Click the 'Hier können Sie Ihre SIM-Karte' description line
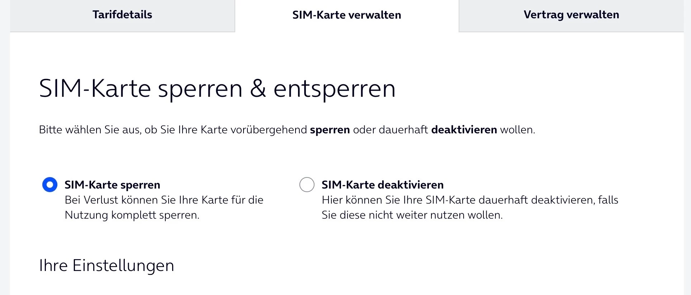The image size is (691, 295). [470, 200]
